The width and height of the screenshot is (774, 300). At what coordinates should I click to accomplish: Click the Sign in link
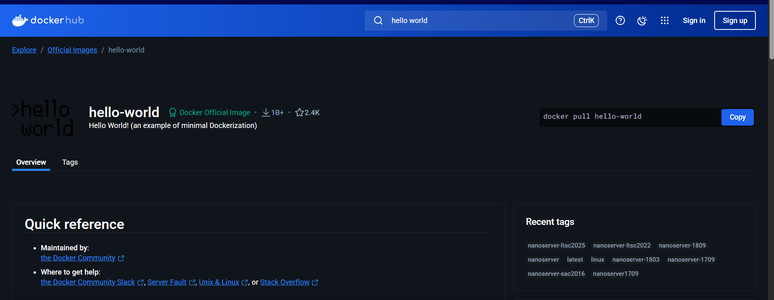694,21
